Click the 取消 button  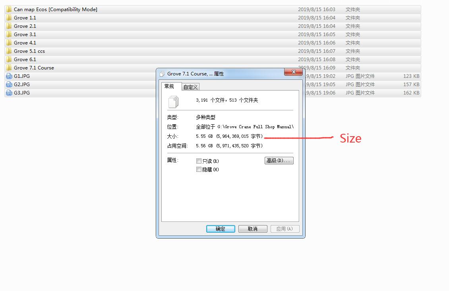pos(252,229)
